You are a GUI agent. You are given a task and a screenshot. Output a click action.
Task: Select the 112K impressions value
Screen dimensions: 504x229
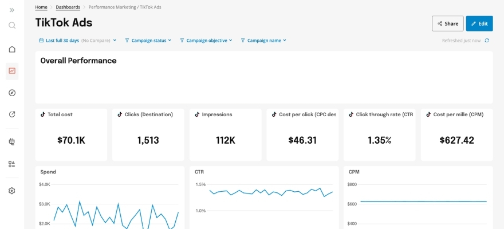pos(225,140)
